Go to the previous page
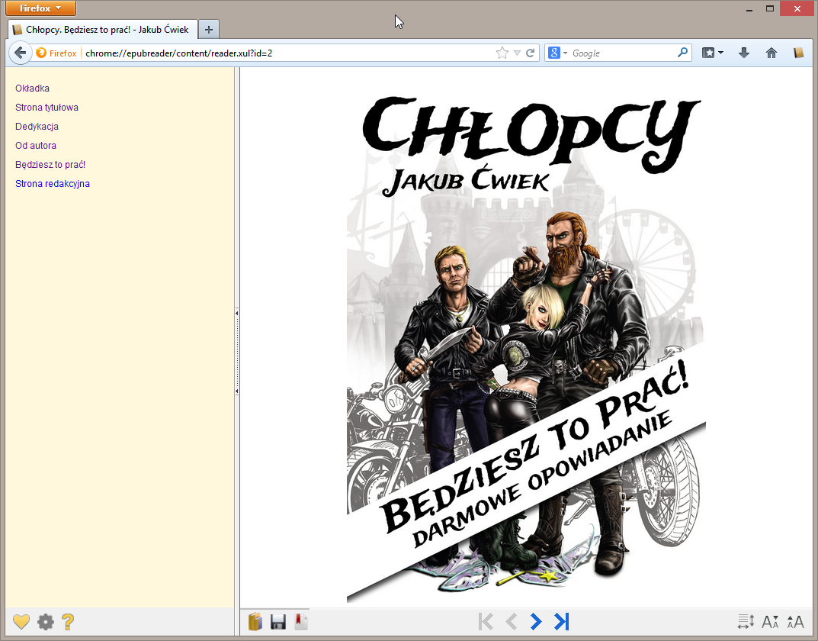Image resolution: width=818 pixels, height=641 pixels. point(512,621)
